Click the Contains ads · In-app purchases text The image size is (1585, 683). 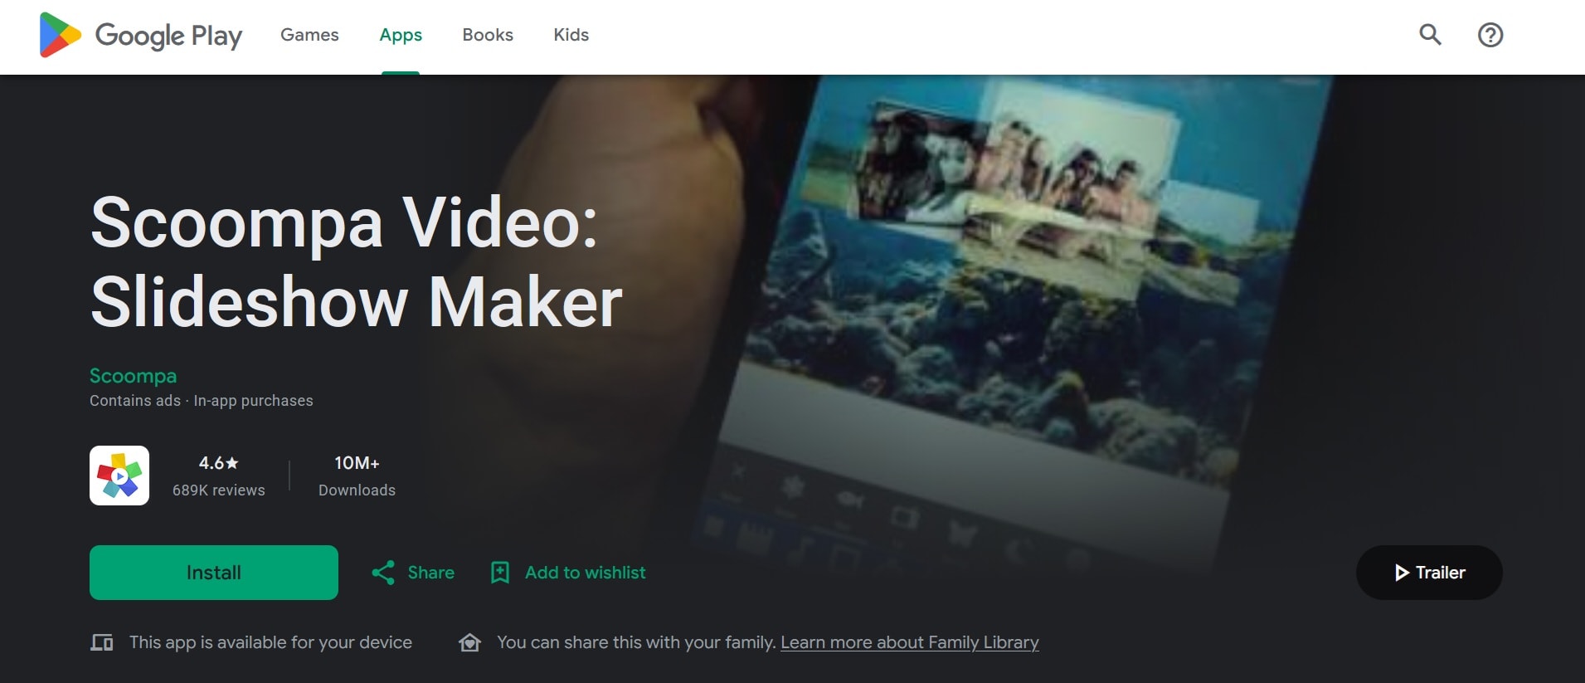click(202, 401)
